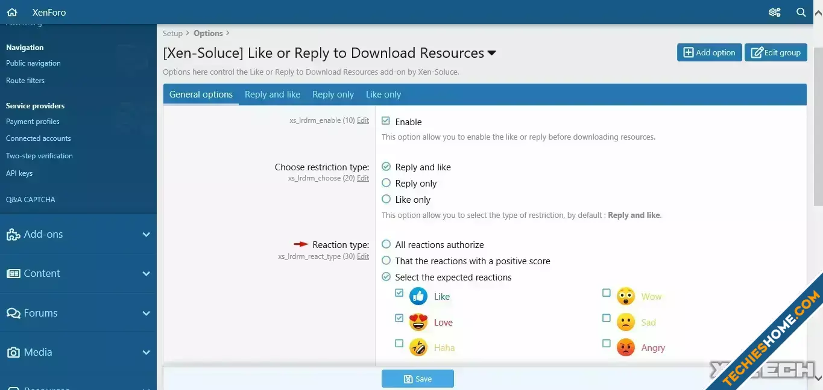This screenshot has height=390, width=823.
Task: Click the Content newspaper icon
Action: tap(13, 273)
